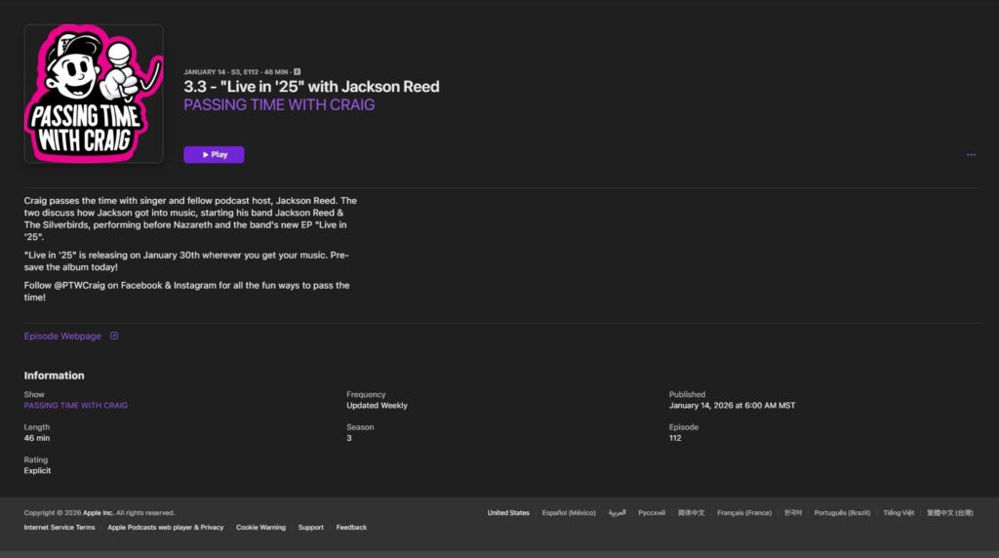The width and height of the screenshot is (999, 558).
Task: Open the show link in Information section
Action: 75,405
